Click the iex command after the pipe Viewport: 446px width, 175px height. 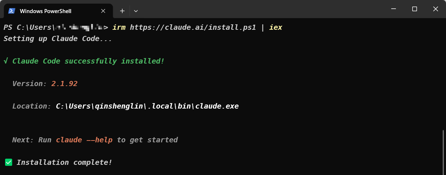point(276,27)
